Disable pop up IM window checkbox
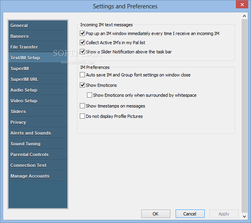 coord(83,33)
